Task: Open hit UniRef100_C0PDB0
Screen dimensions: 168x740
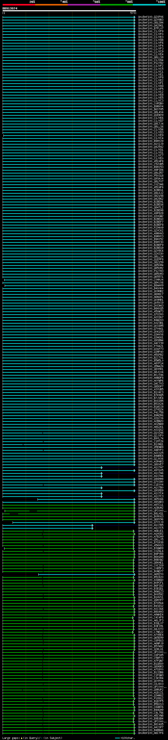Action: (x=150, y=104)
